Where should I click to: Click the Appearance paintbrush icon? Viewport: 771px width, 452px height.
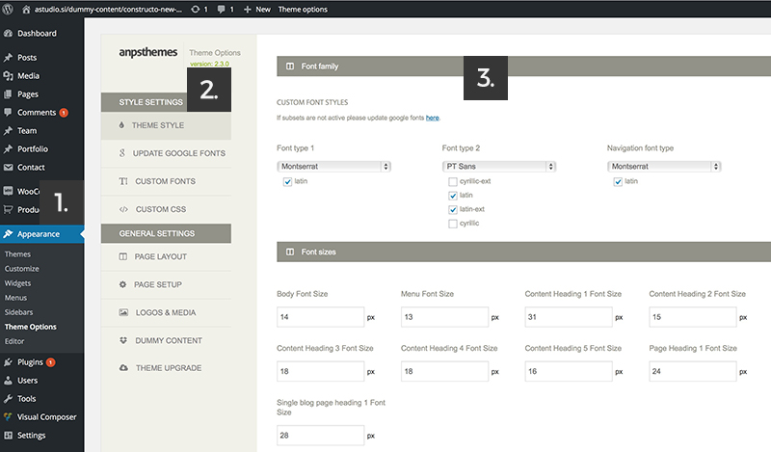coord(8,234)
